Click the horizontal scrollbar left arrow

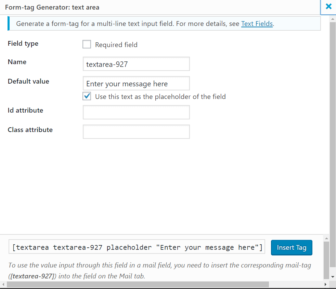pos(3,284)
